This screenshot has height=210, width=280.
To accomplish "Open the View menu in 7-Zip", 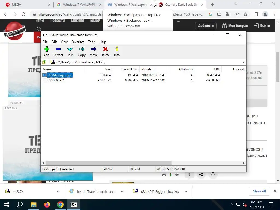I will point(64,42).
